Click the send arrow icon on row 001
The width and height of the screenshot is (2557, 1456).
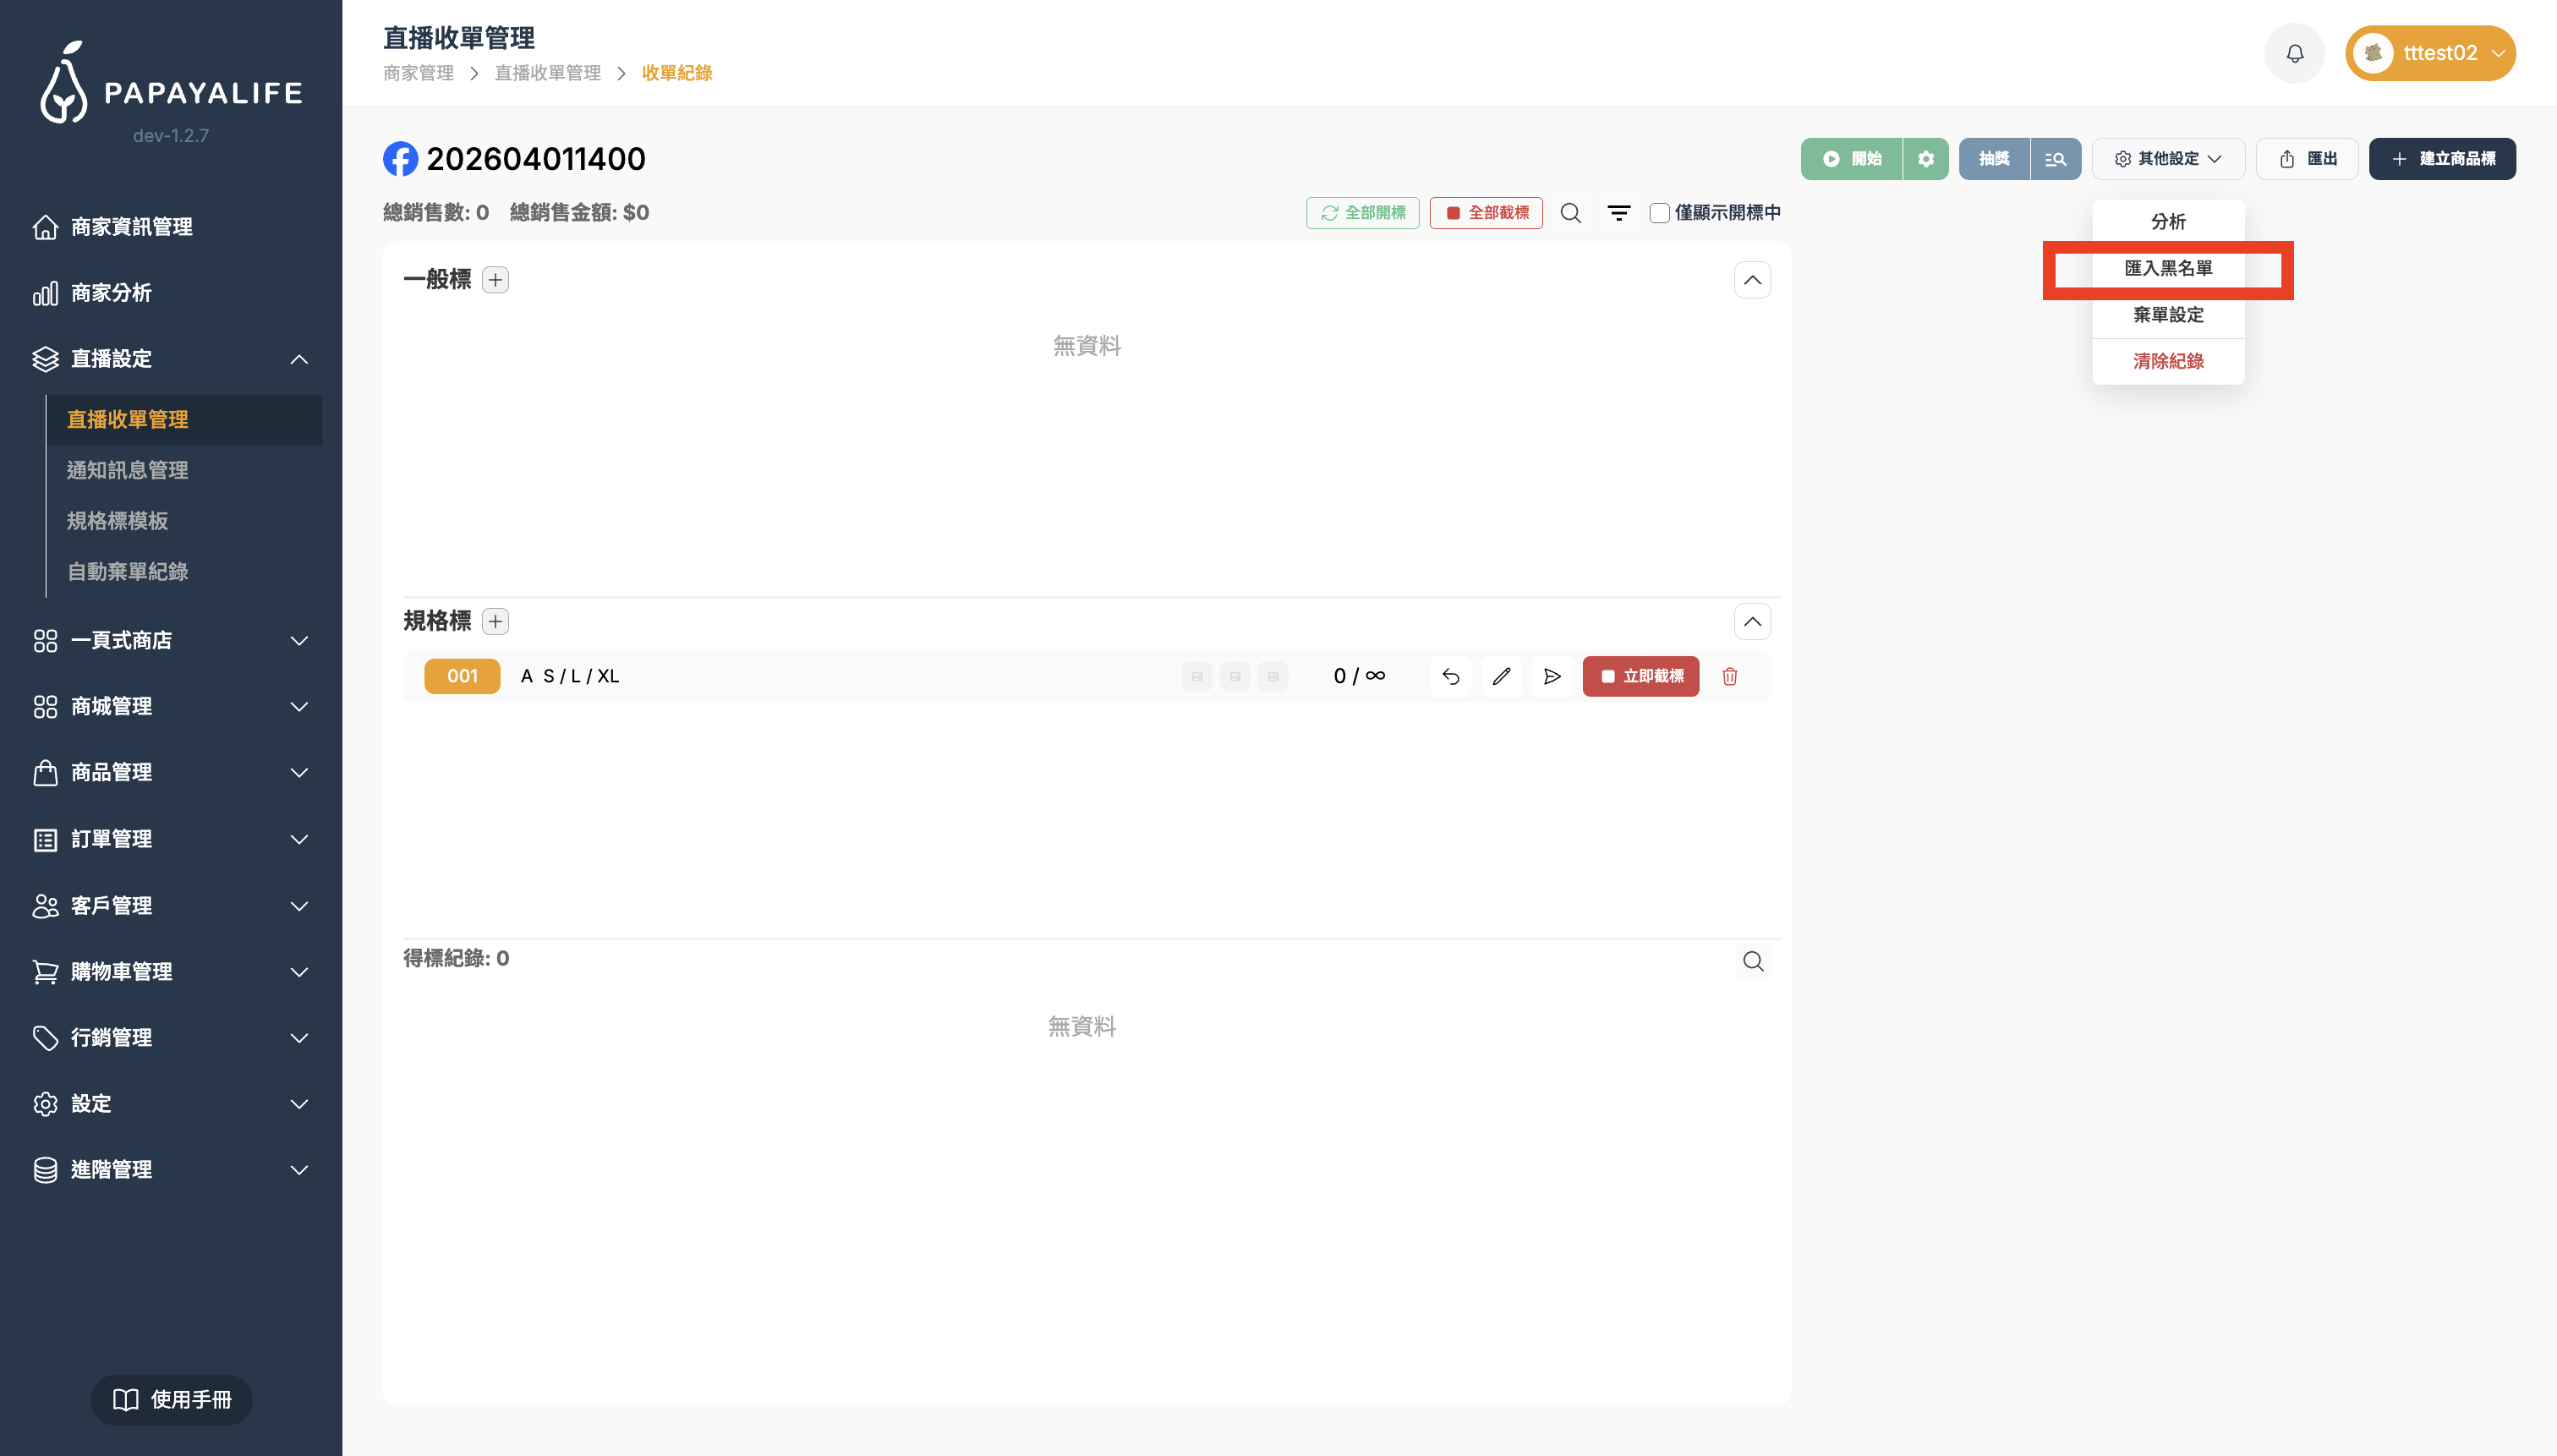[1551, 677]
